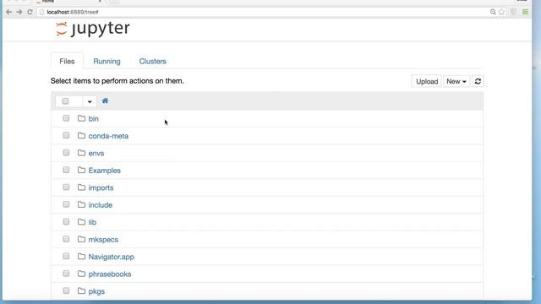Open the conda-meta folder link
This screenshot has height=304, width=541.
[108, 136]
